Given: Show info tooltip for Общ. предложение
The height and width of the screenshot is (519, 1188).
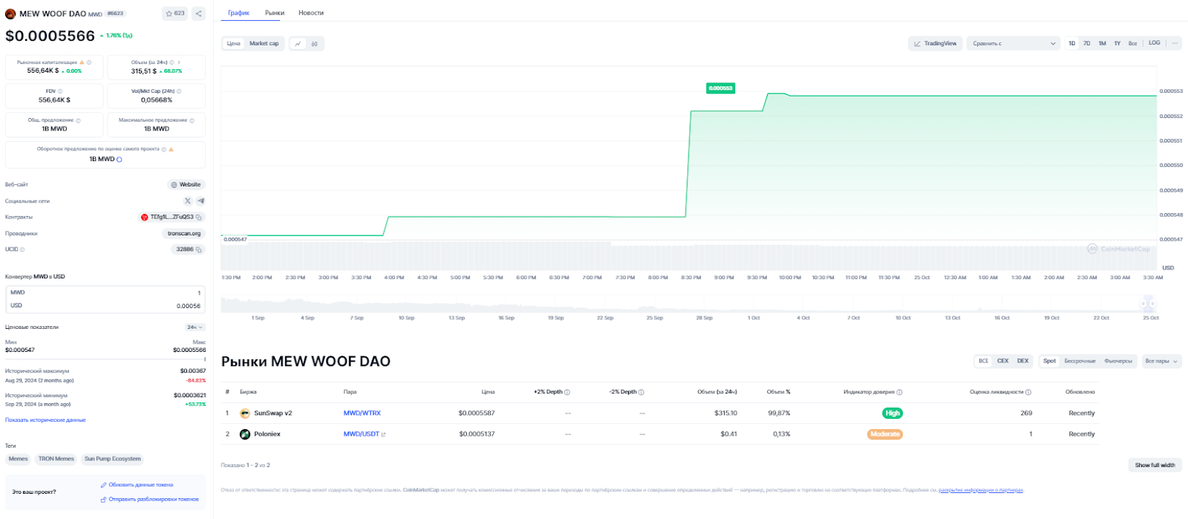Looking at the screenshot, I should [x=78, y=120].
